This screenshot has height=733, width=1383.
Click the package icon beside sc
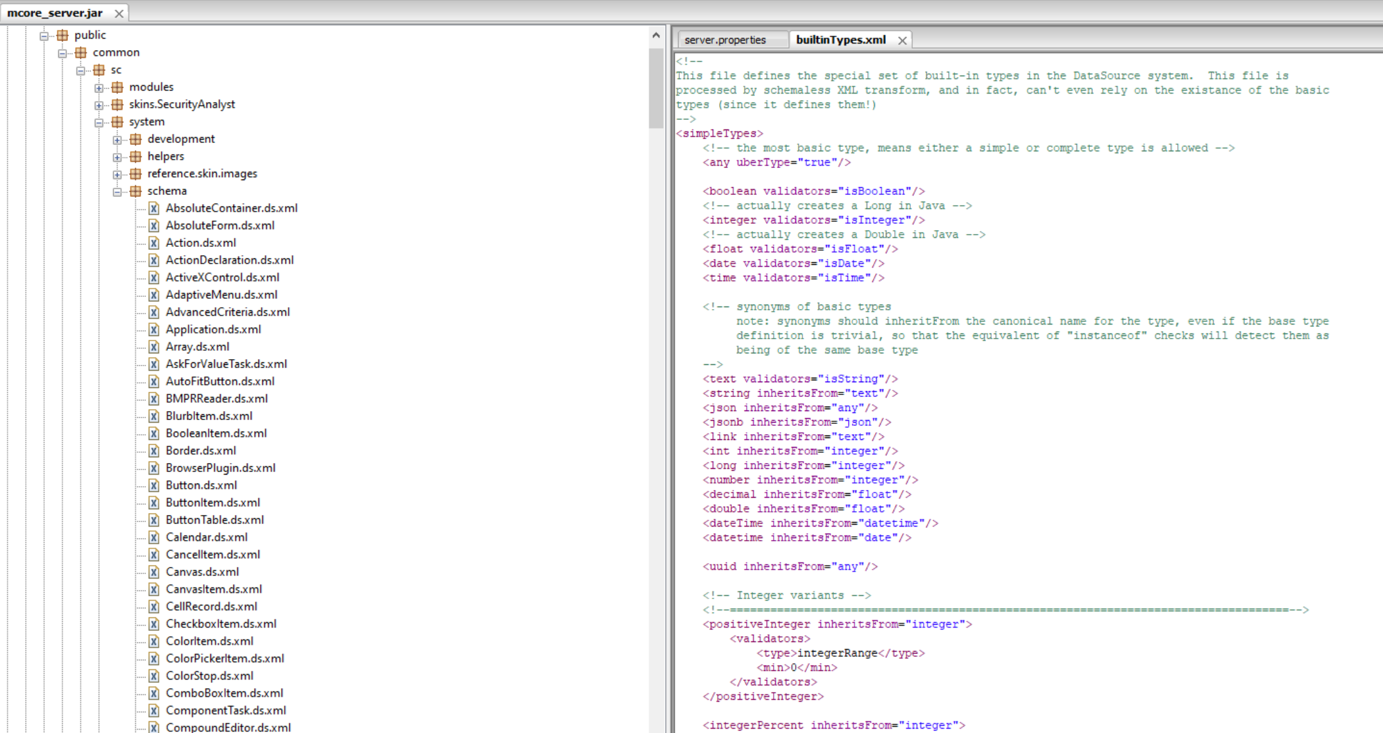click(99, 70)
